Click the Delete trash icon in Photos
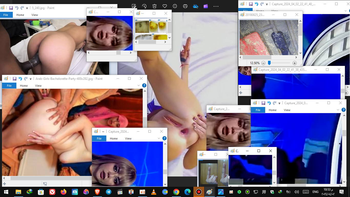350x197 pixels. click(x=155, y=6)
